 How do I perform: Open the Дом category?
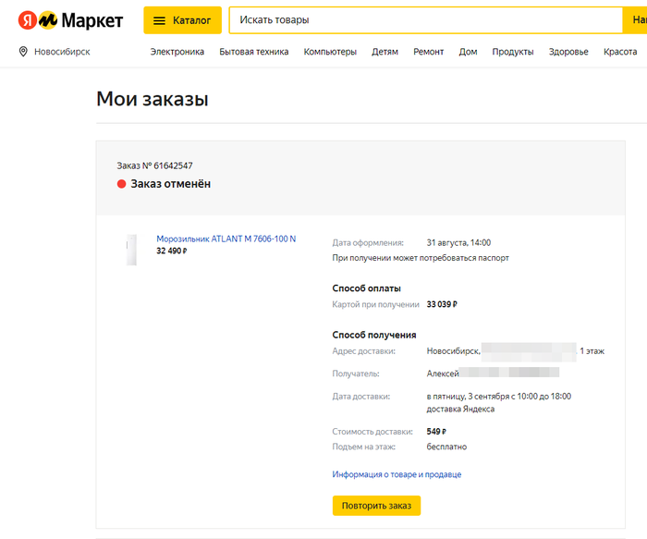click(468, 52)
